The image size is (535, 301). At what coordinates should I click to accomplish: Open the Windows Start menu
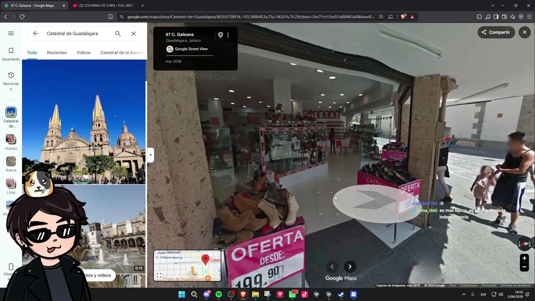(182, 294)
